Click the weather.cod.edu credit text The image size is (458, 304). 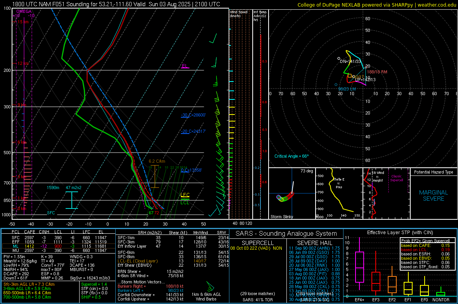437,5
